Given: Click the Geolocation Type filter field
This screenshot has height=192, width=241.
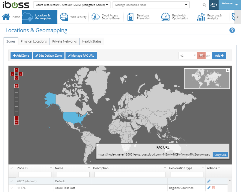Looking at the screenshot, I should pos(187,174).
